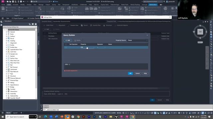Click the Undo arrow in quick access toolbar
The height and width of the screenshot is (119, 213).
click(x=24, y=1)
